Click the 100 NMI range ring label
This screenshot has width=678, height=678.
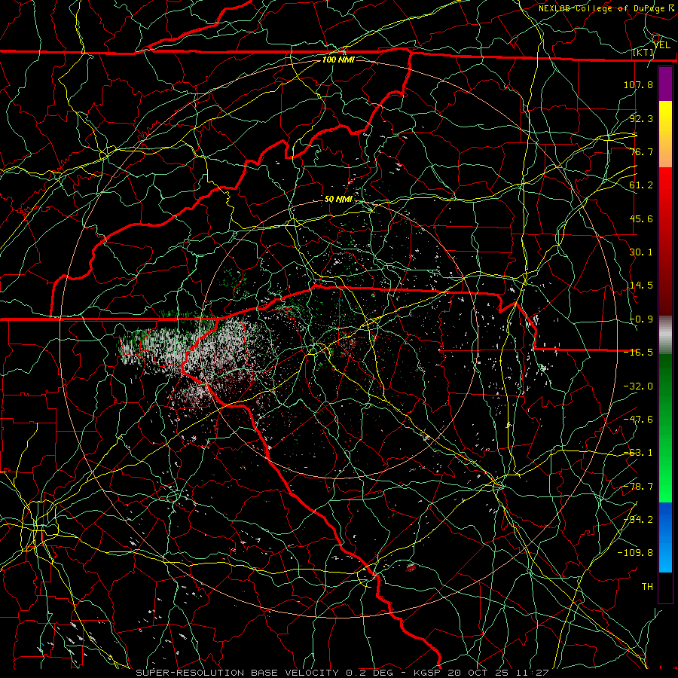(x=338, y=60)
